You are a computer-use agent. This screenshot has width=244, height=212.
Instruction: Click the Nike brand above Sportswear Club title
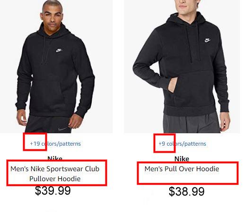click(x=55, y=158)
